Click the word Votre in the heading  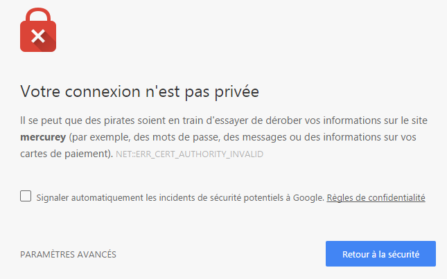pyautogui.click(x=40, y=91)
